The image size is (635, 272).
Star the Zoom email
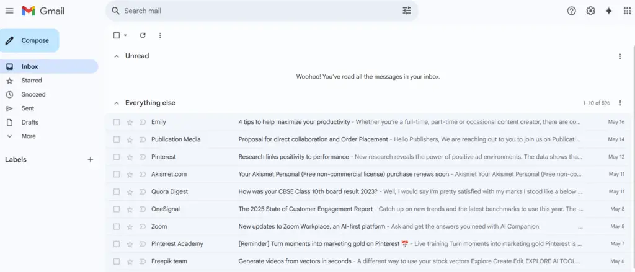(x=130, y=227)
